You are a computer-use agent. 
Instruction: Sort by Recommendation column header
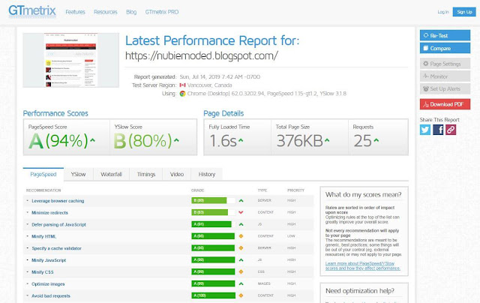43,190
